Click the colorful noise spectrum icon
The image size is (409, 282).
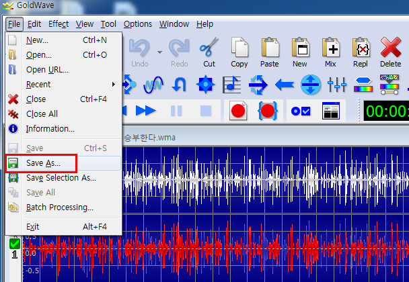tap(389, 85)
